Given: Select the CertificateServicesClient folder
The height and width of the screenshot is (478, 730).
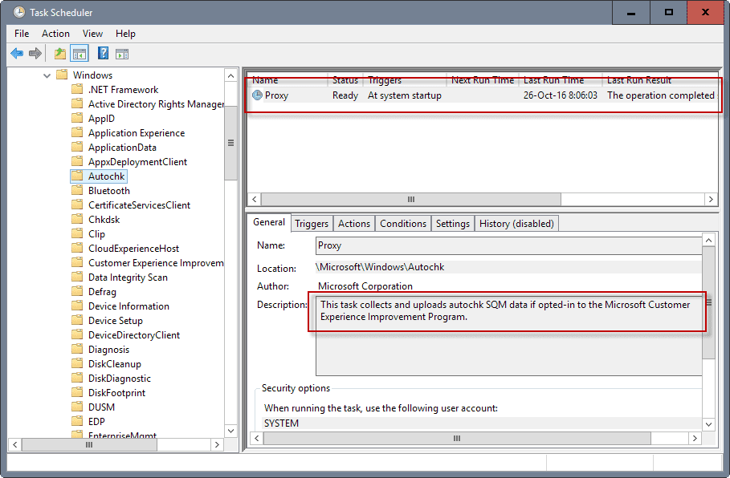Looking at the screenshot, I should (139, 205).
